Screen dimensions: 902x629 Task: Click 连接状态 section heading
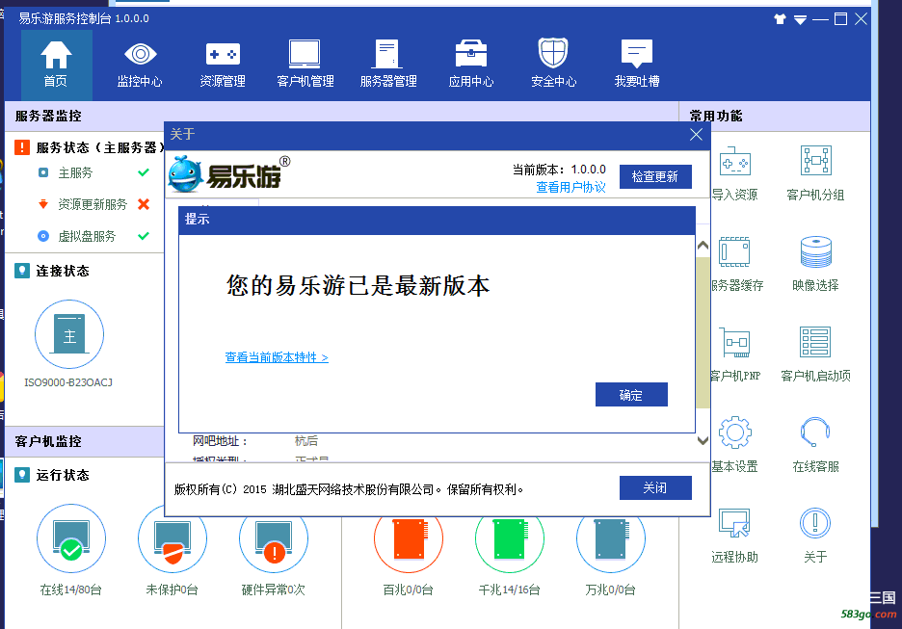(x=62, y=271)
